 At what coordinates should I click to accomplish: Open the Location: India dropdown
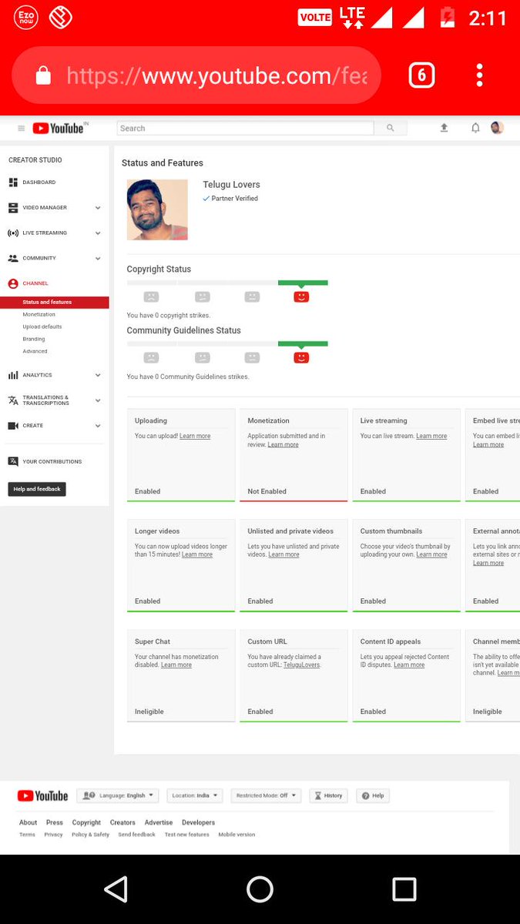point(195,795)
